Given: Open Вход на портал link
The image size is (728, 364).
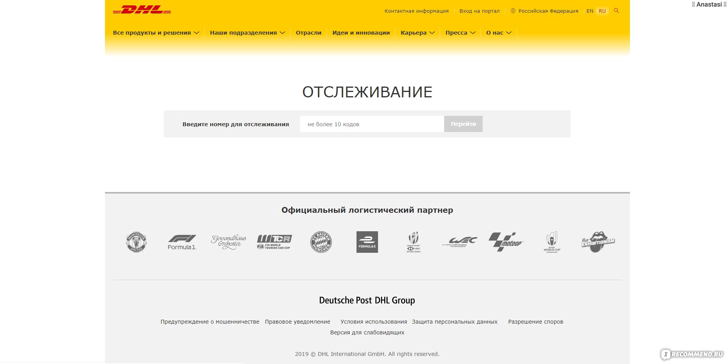Looking at the screenshot, I should (x=480, y=11).
